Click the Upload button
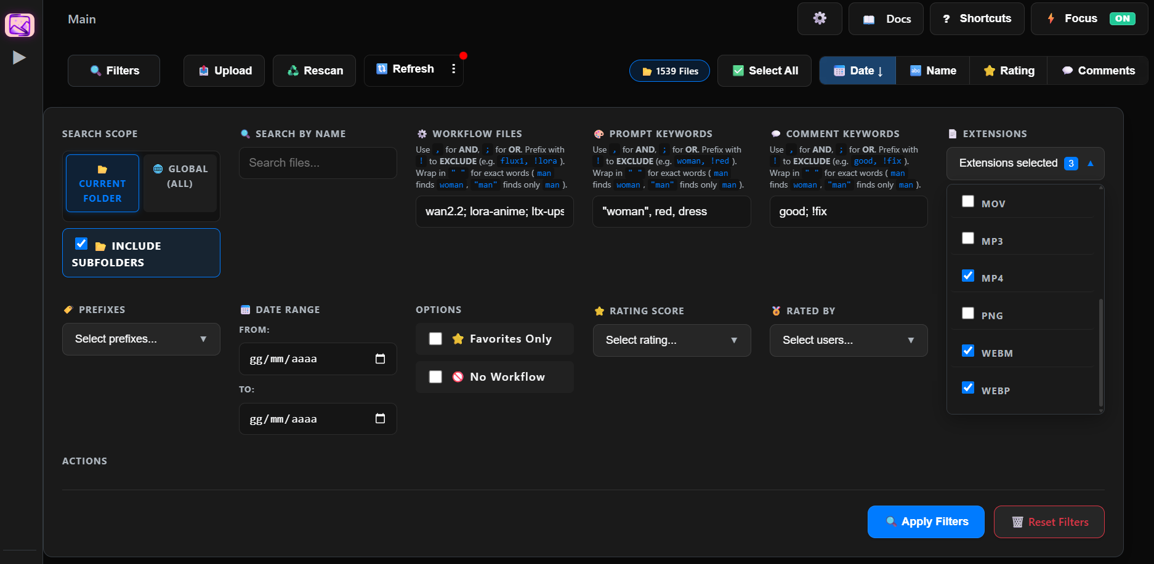Image resolution: width=1154 pixels, height=564 pixels. point(224,71)
